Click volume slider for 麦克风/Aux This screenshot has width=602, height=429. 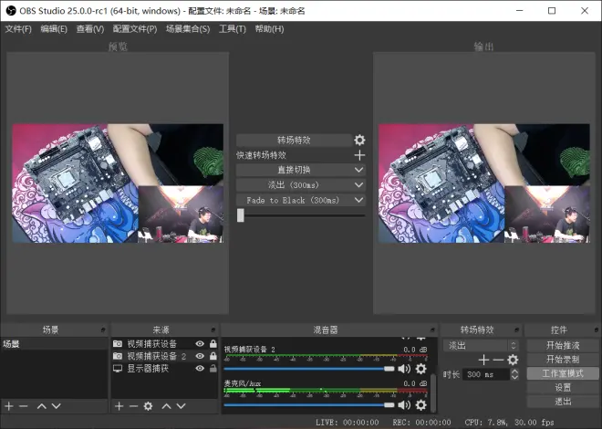pyautogui.click(x=309, y=404)
